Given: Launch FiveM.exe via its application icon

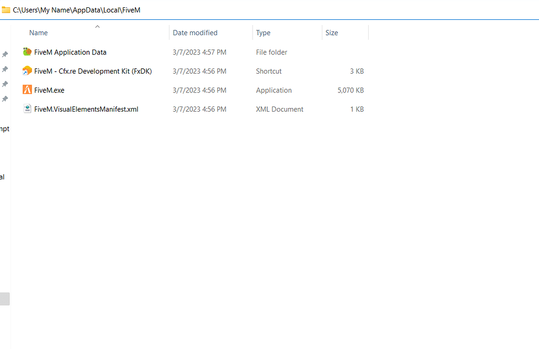Looking at the screenshot, I should point(27,90).
